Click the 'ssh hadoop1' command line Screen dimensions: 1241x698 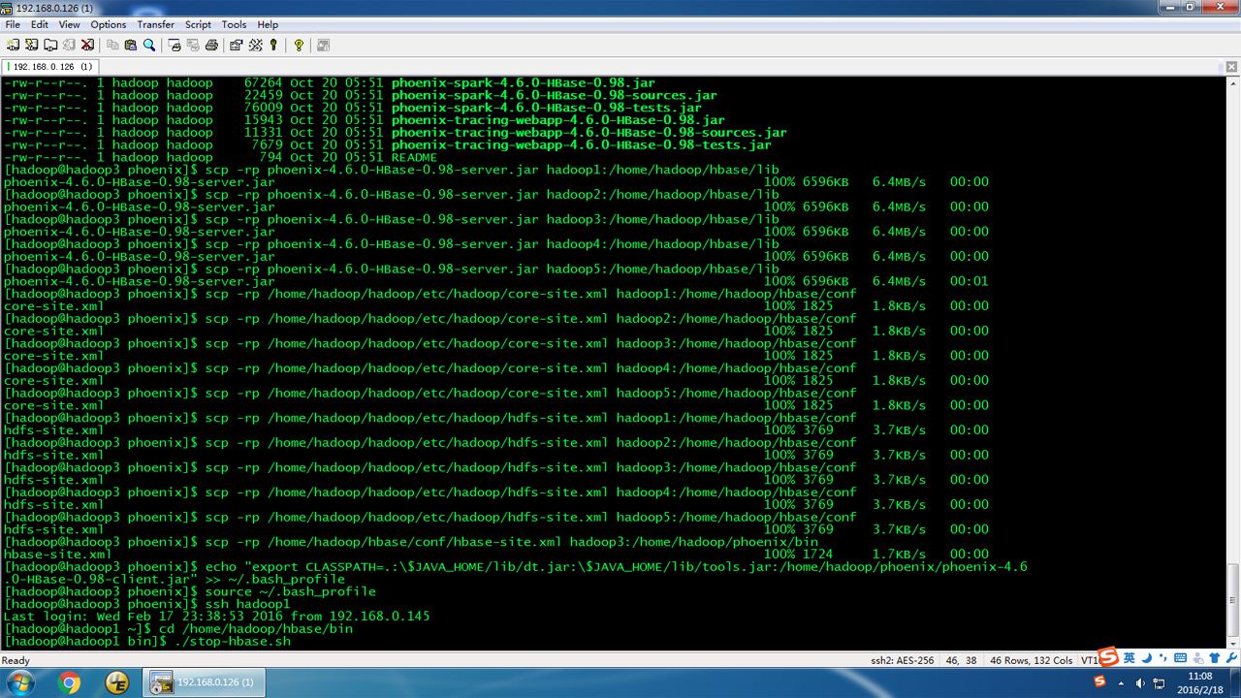pos(146,604)
